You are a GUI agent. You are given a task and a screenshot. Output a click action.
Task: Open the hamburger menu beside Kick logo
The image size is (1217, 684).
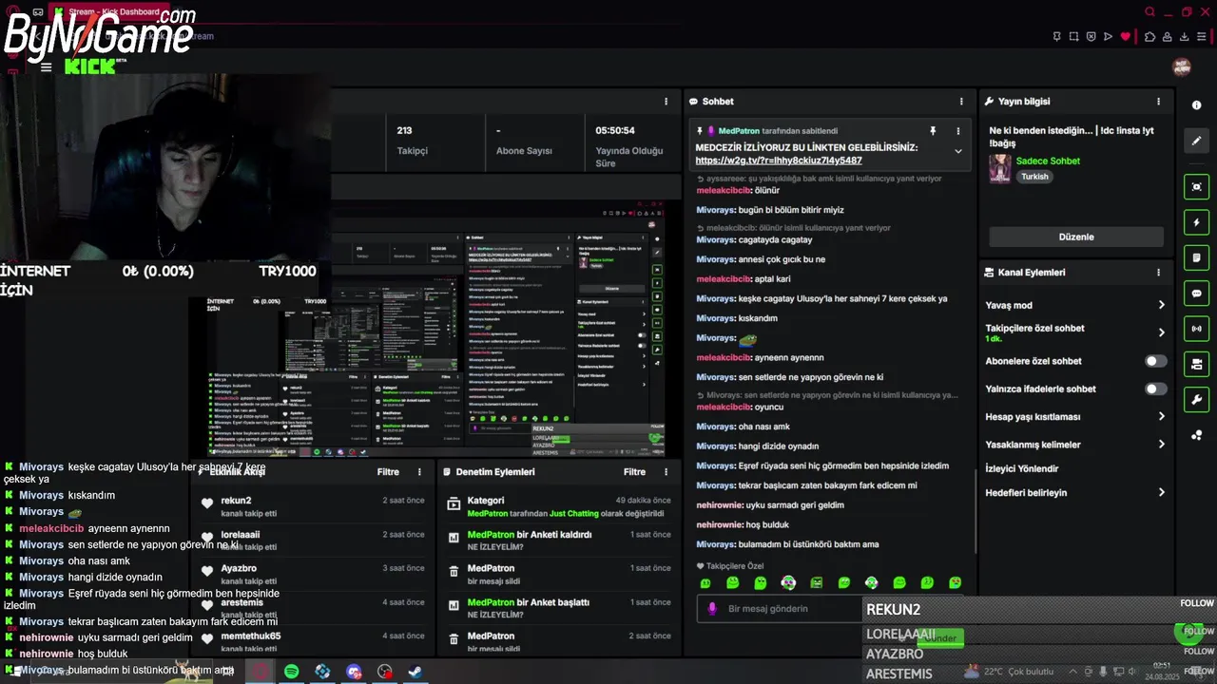(46, 67)
